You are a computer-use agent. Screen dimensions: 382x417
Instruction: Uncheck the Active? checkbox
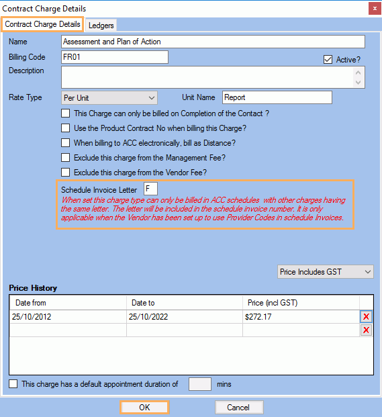(x=328, y=60)
